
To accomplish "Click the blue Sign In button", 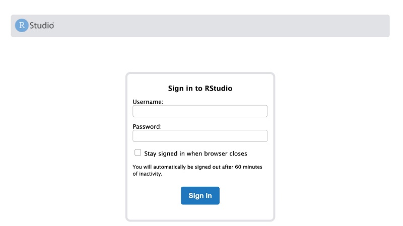I will coord(200,196).
